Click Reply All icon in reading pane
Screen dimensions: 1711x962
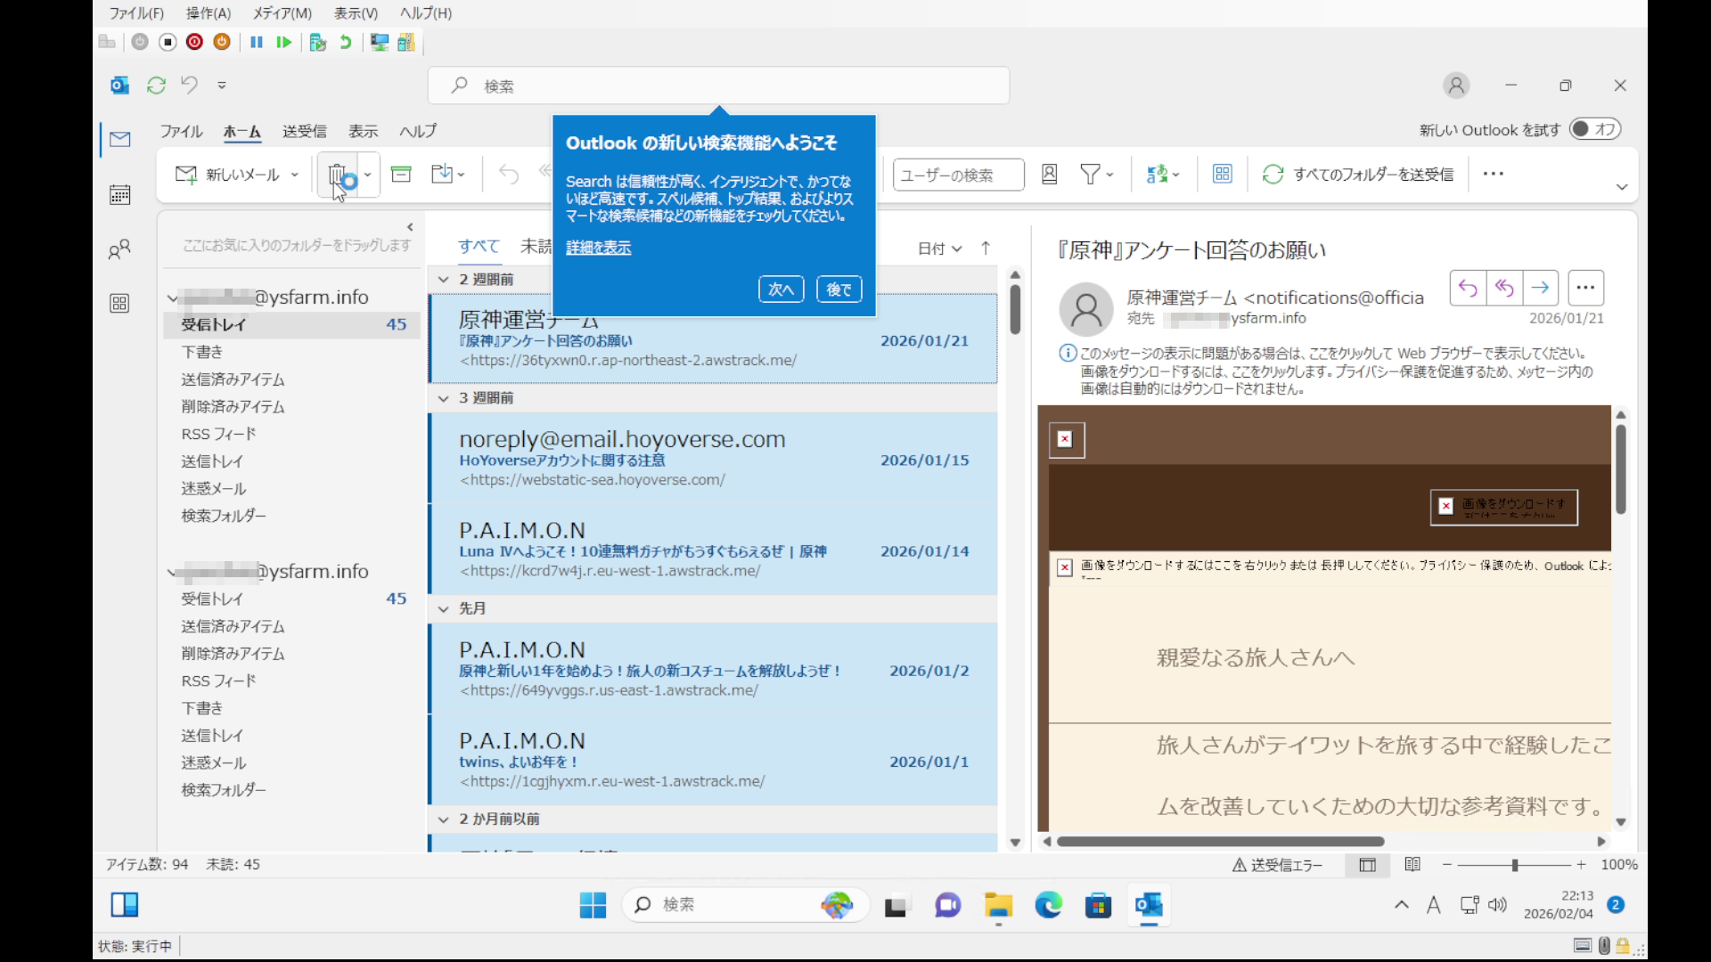pyautogui.click(x=1504, y=288)
